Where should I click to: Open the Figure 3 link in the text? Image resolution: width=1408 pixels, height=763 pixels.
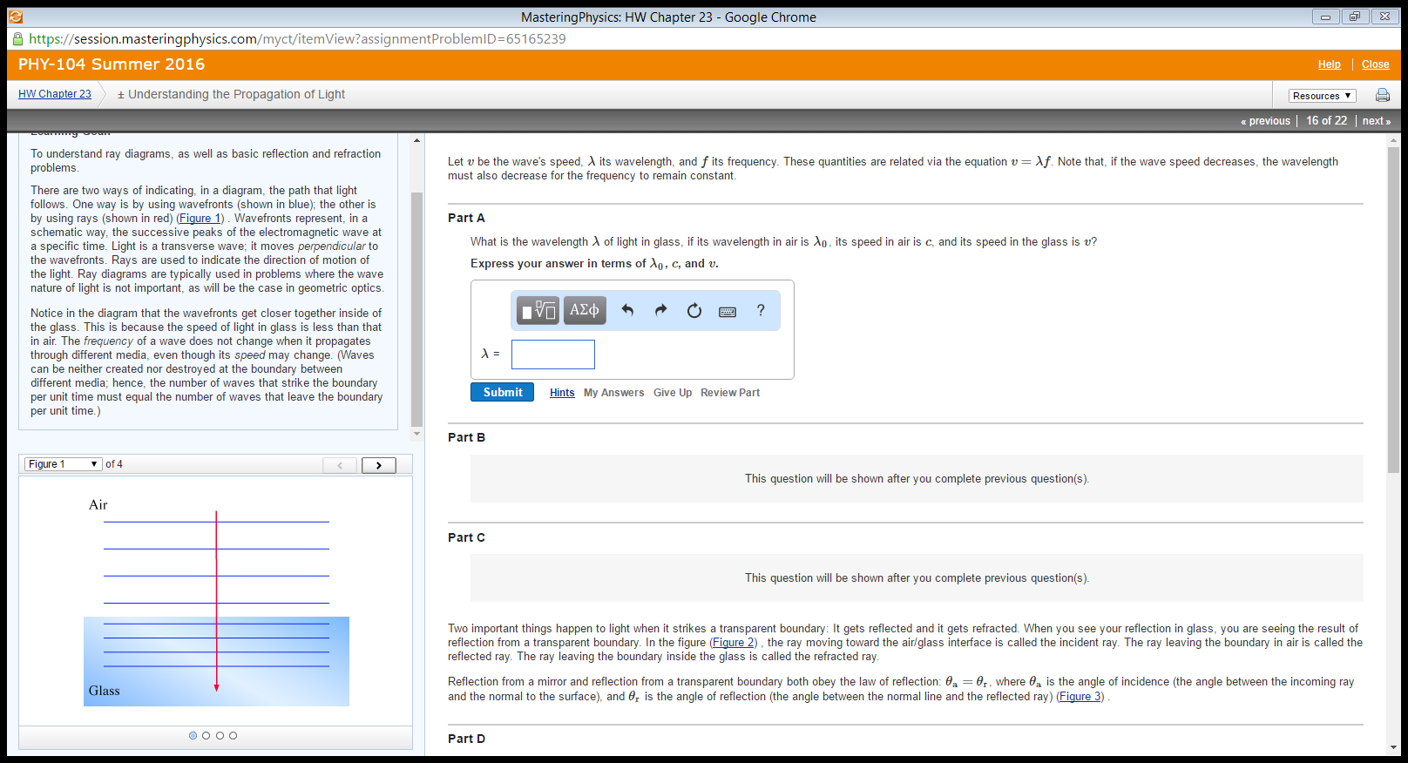pyautogui.click(x=1080, y=697)
